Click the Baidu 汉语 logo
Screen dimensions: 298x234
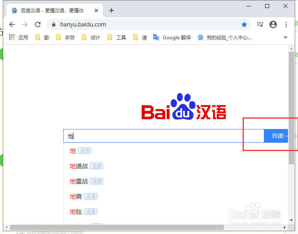tap(184, 106)
